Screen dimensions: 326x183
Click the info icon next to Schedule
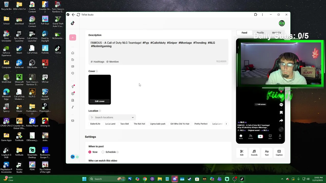click(x=117, y=152)
